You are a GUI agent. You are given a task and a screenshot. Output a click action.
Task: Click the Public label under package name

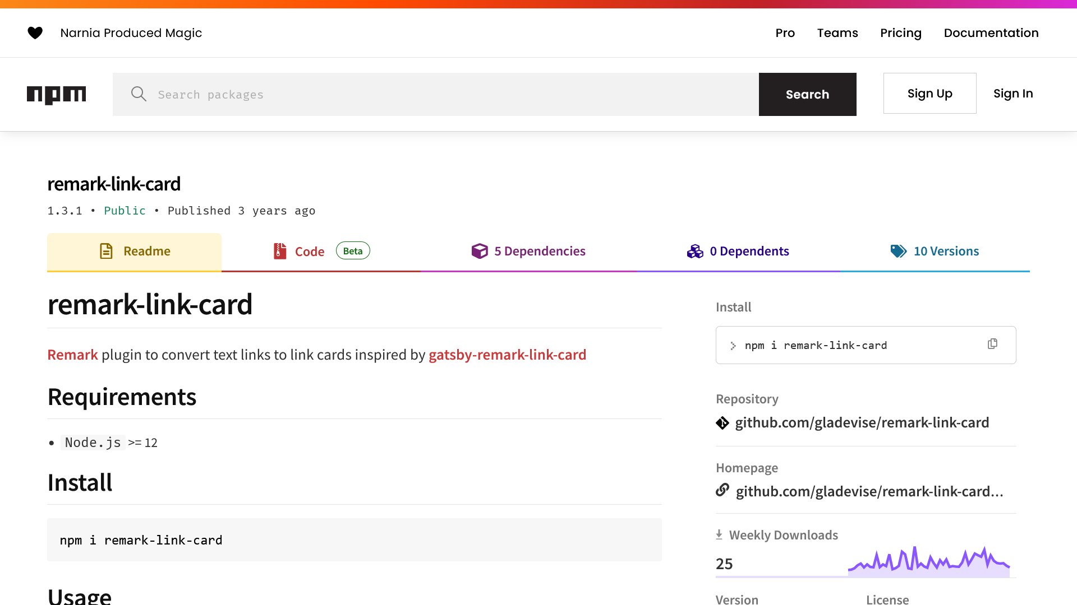(x=125, y=211)
